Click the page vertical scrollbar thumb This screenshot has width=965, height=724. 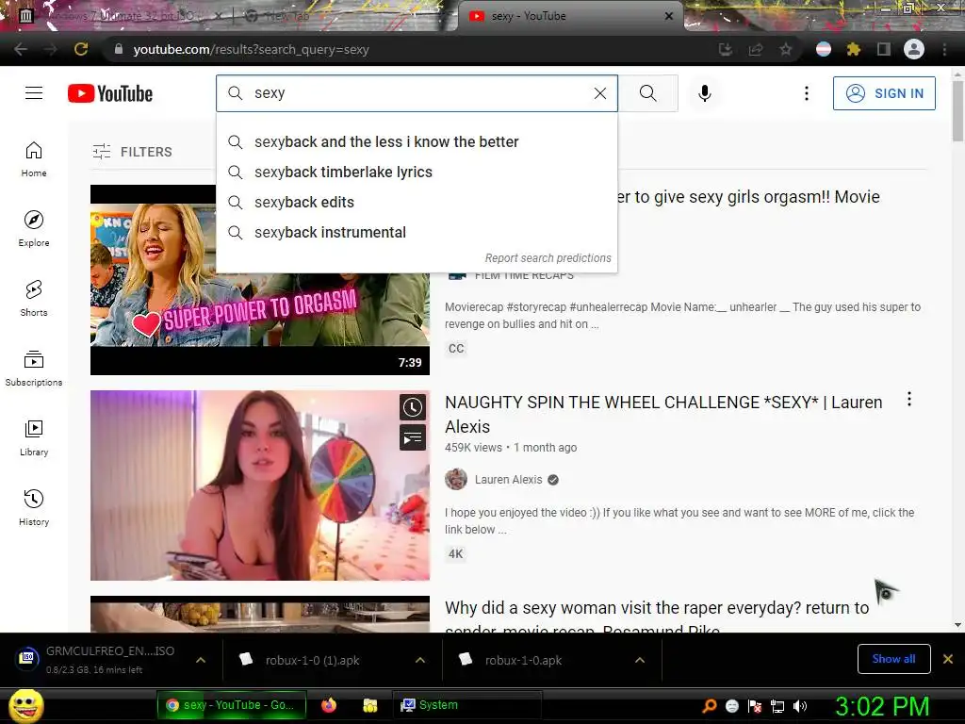click(957, 111)
